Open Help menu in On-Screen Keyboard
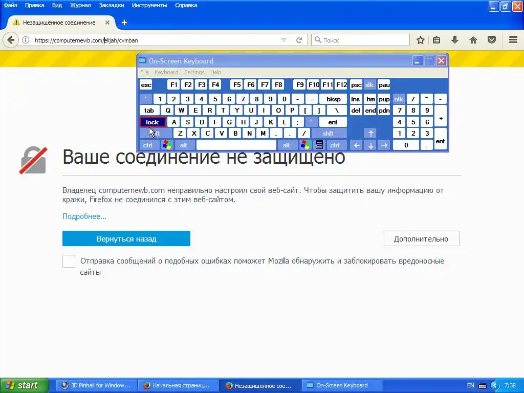This screenshot has height=393, width=524. (215, 72)
